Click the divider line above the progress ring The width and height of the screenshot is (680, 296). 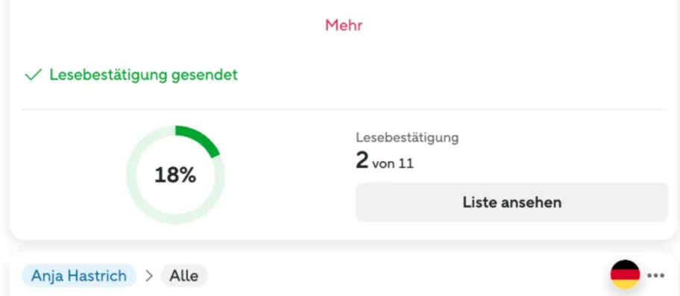tap(344, 109)
